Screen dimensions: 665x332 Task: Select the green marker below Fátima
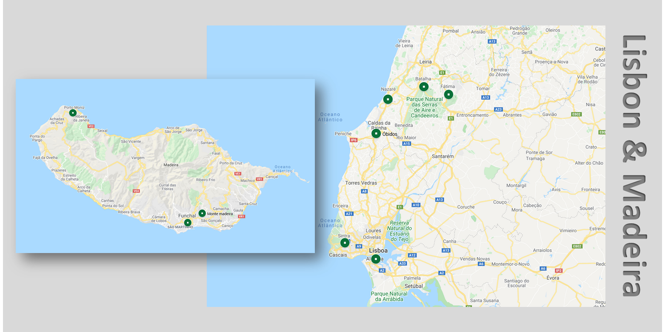pos(448,94)
